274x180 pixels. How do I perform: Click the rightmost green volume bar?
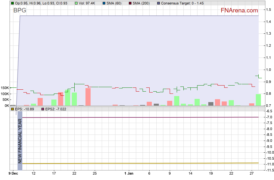[258, 100]
